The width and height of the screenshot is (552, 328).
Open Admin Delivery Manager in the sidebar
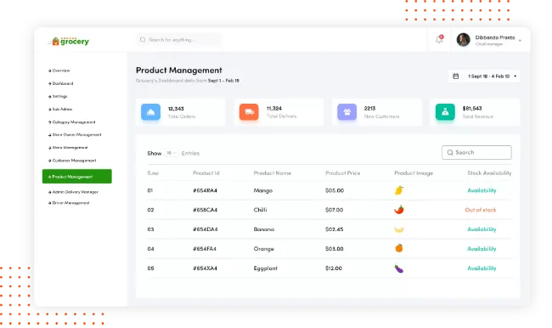(x=73, y=192)
